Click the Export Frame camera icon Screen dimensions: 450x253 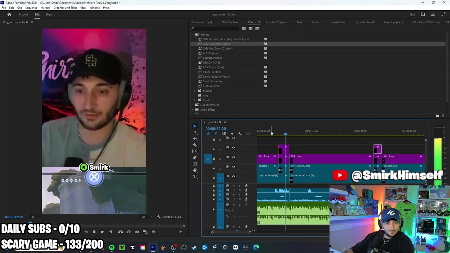[x=137, y=232]
